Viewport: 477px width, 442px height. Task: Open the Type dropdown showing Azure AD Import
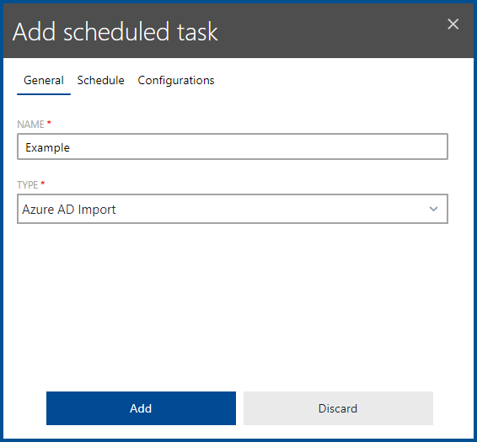(233, 209)
